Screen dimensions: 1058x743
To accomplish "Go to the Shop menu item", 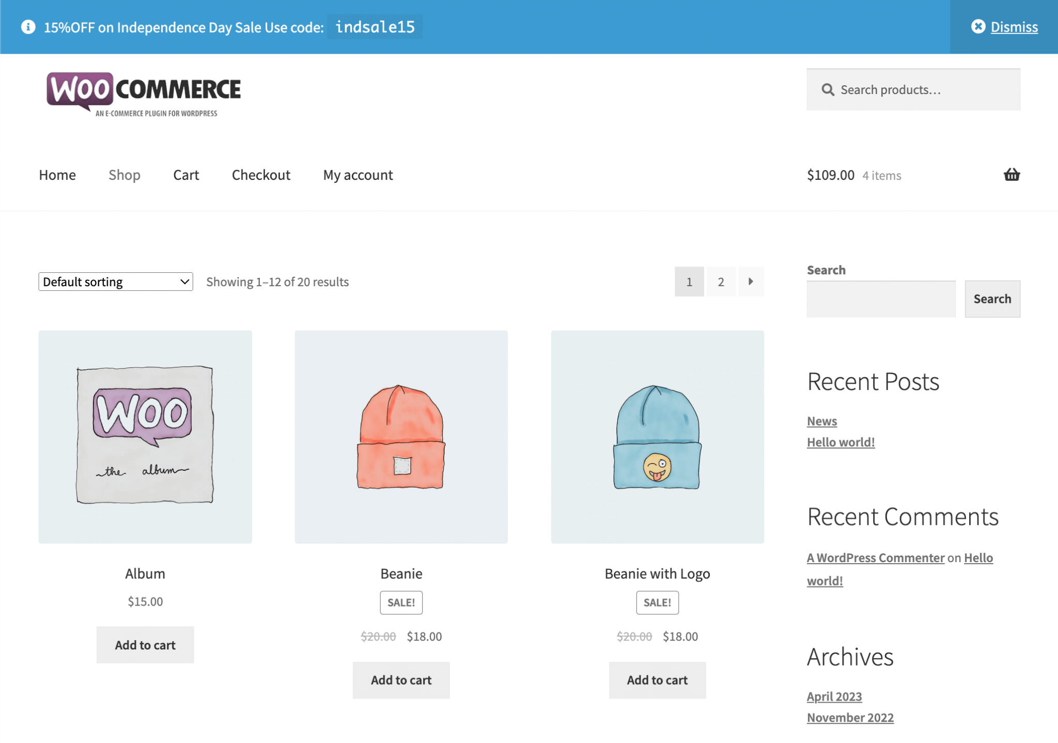I will tap(124, 175).
